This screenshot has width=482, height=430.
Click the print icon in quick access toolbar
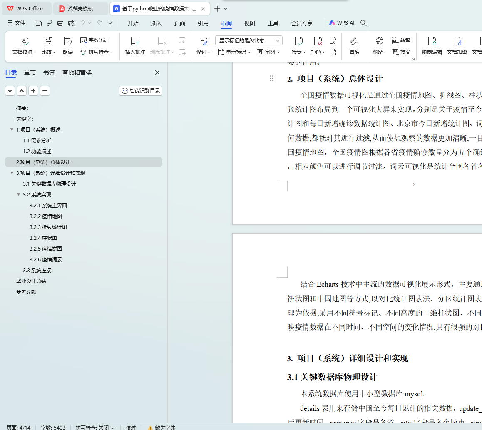[60, 23]
